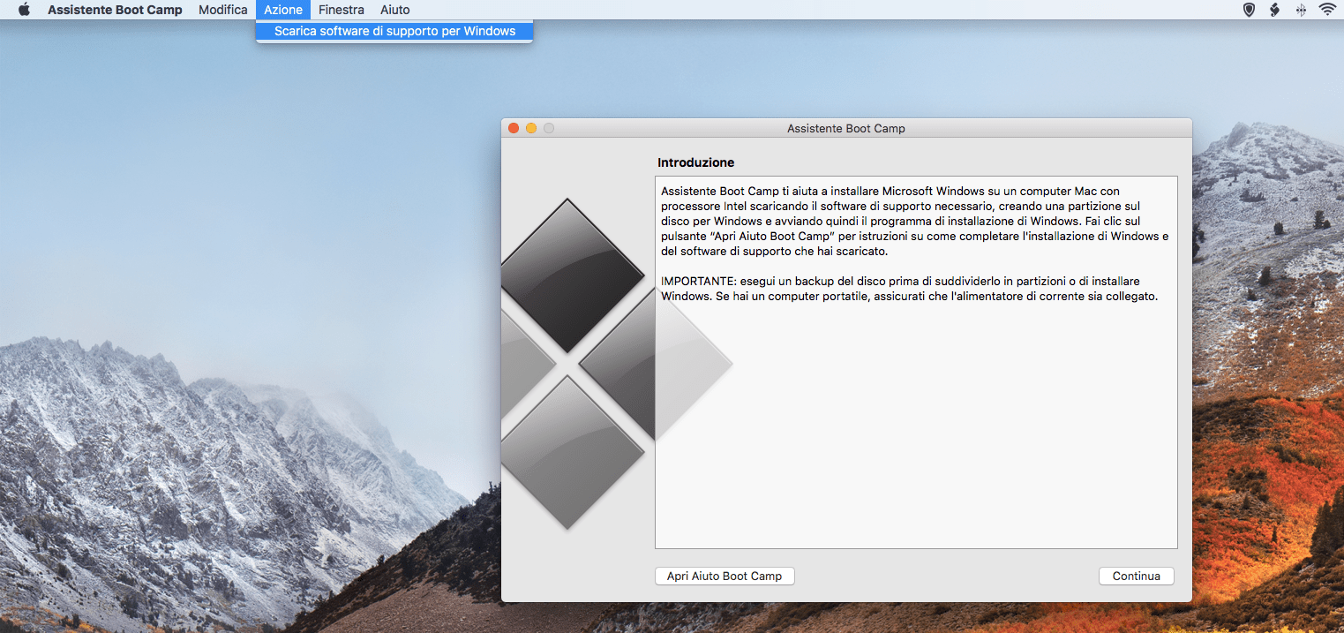Open the Bluetooth status menu
This screenshot has height=633, width=1344.
coord(1300,10)
